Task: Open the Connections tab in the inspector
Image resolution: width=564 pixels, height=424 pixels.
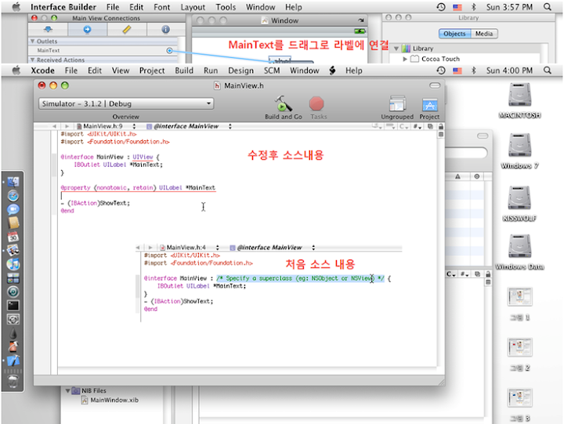Action: tap(88, 30)
